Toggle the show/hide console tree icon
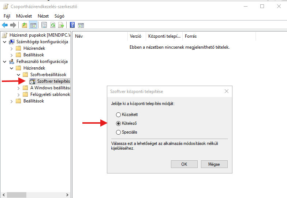Image resolution: width=287 pixels, height=198 pixels. (x=33, y=25)
